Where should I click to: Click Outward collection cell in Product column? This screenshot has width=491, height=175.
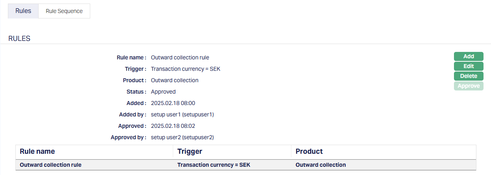click(x=320, y=165)
